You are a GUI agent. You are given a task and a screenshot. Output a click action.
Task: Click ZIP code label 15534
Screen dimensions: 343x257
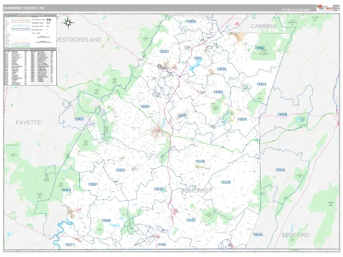[x=280, y=170]
